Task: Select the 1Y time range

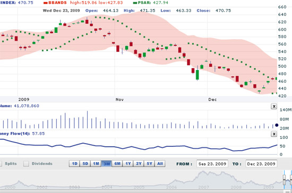Action: point(128,164)
